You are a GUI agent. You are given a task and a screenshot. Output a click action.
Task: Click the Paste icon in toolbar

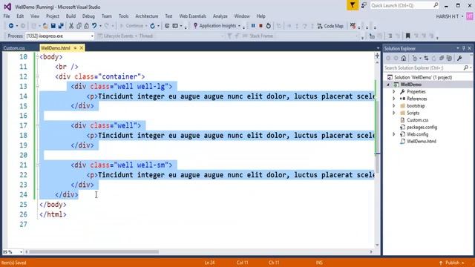click(x=86, y=26)
